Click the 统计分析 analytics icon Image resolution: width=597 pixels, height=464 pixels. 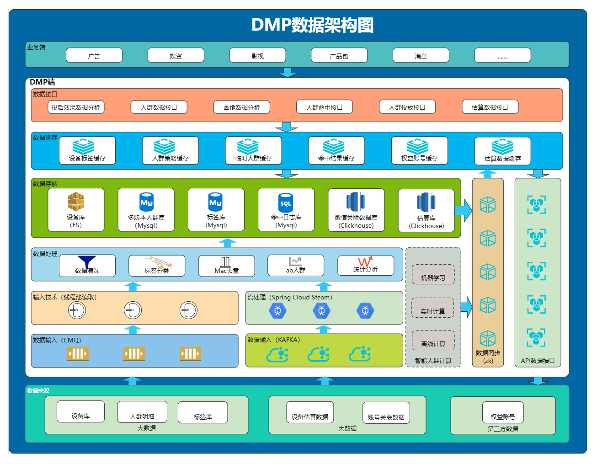pos(365,261)
